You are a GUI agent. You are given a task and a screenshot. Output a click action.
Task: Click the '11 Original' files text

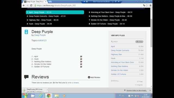point(139,85)
